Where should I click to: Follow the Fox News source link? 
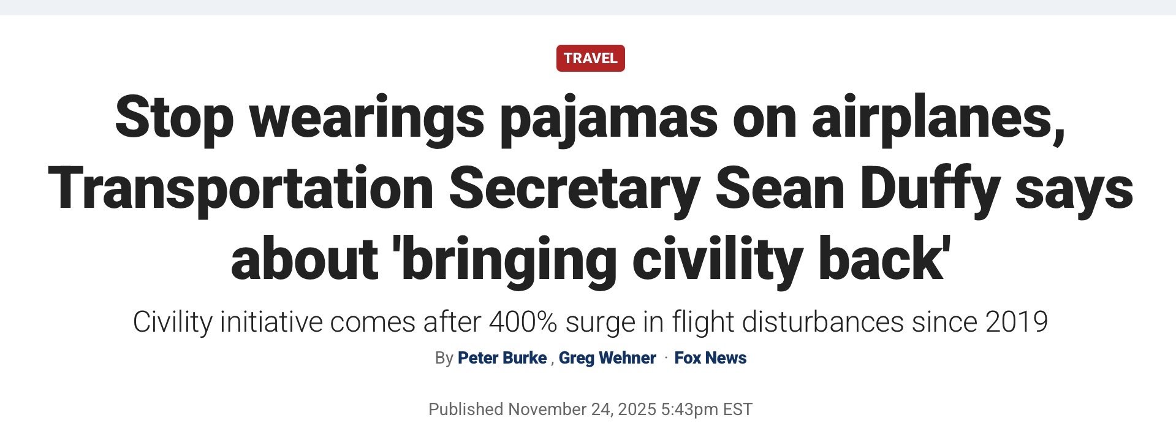[710, 358]
